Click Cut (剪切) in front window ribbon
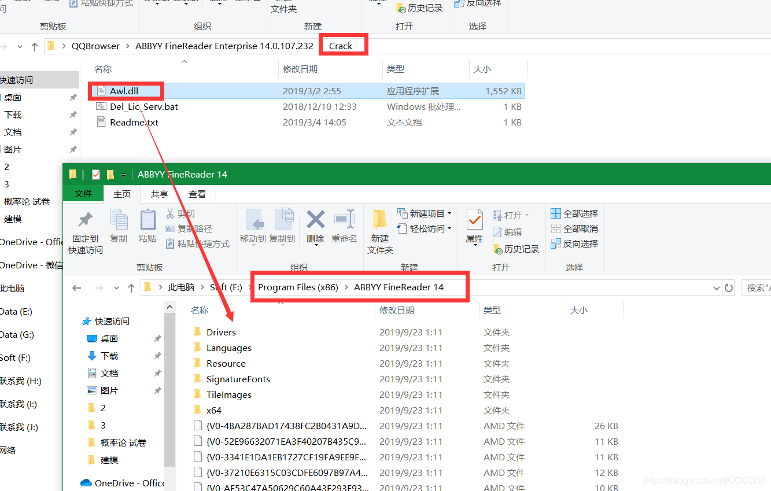Viewport: 771px width, 491px height. point(181,214)
